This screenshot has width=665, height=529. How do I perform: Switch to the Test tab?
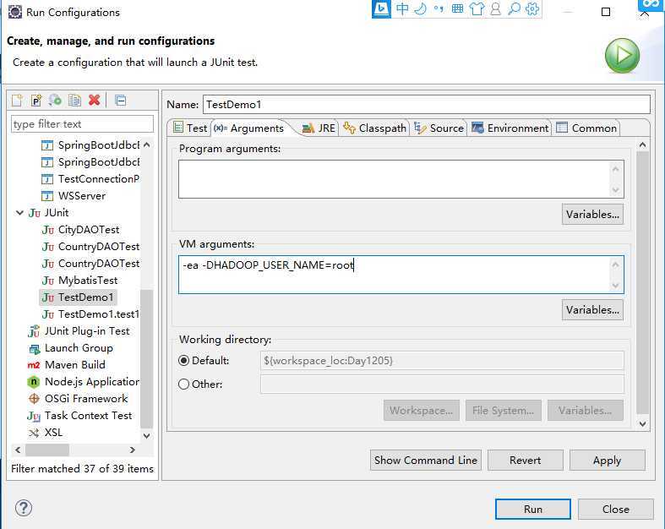coord(190,128)
